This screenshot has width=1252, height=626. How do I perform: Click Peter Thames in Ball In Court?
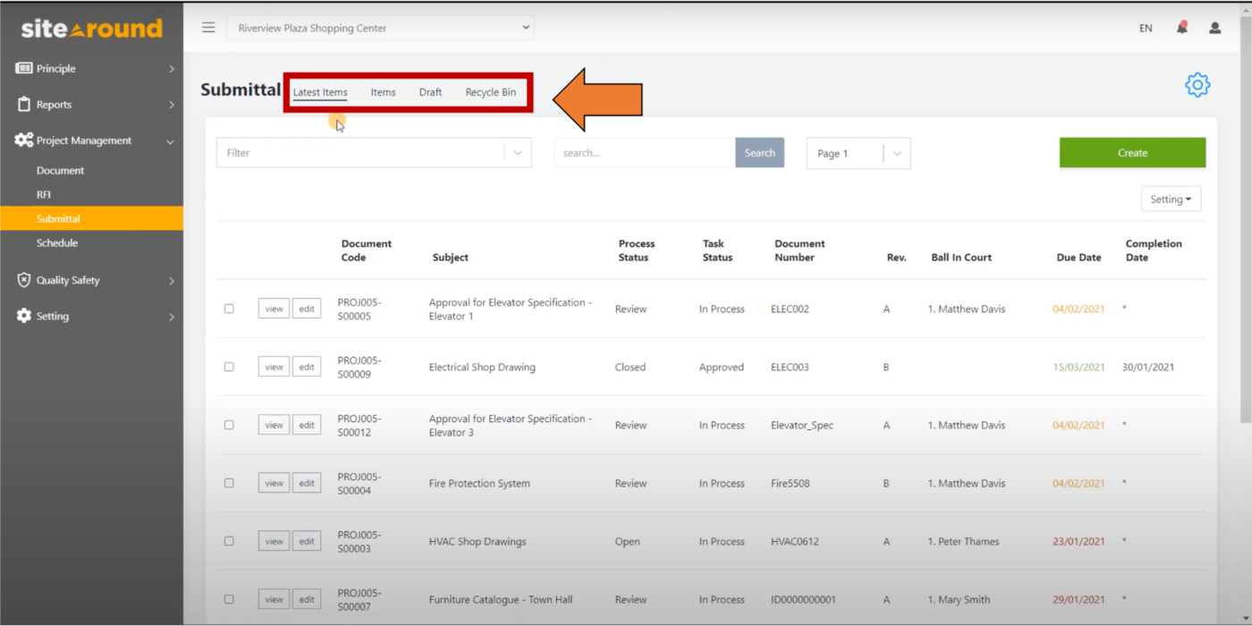pos(963,542)
